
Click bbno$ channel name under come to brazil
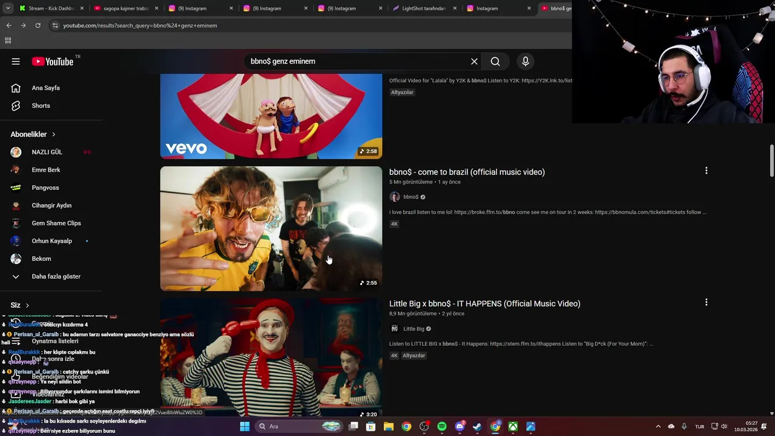coord(411,197)
